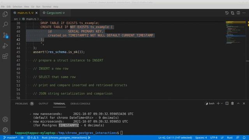The height and width of the screenshot is (140, 249).
Task: Open the Help menu
Action: [56, 7]
